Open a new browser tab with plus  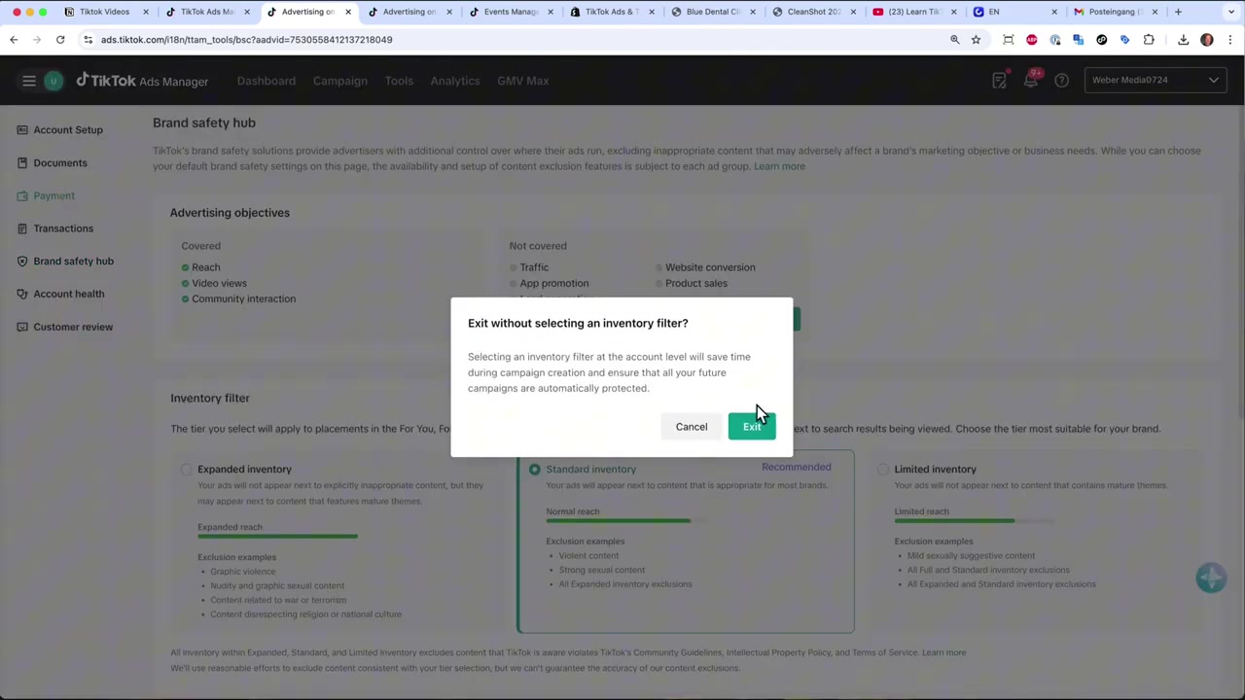(1178, 12)
